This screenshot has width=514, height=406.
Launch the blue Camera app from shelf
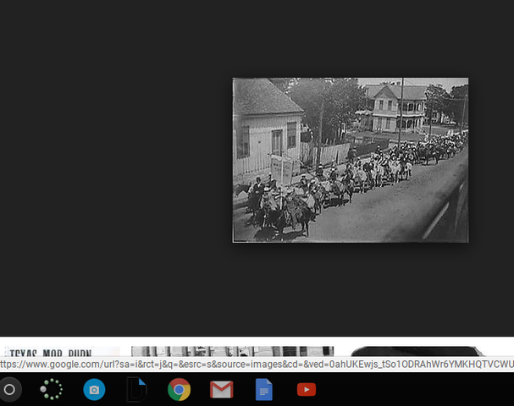94,390
